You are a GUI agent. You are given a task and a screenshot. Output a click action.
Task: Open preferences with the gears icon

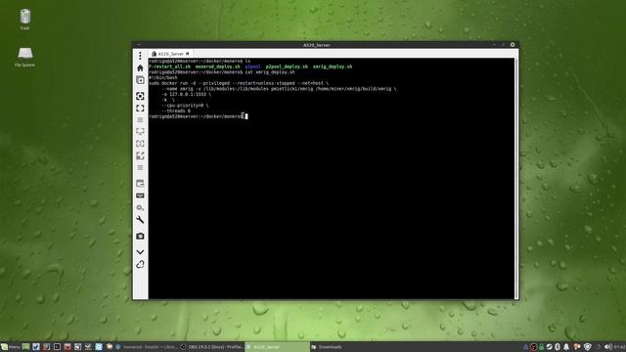click(x=140, y=208)
